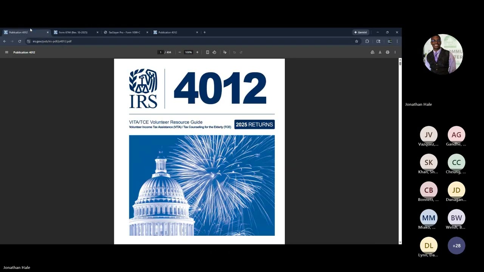The width and height of the screenshot is (484, 272).
Task: Select participant CB Bonnett avatar
Action: [429, 190]
